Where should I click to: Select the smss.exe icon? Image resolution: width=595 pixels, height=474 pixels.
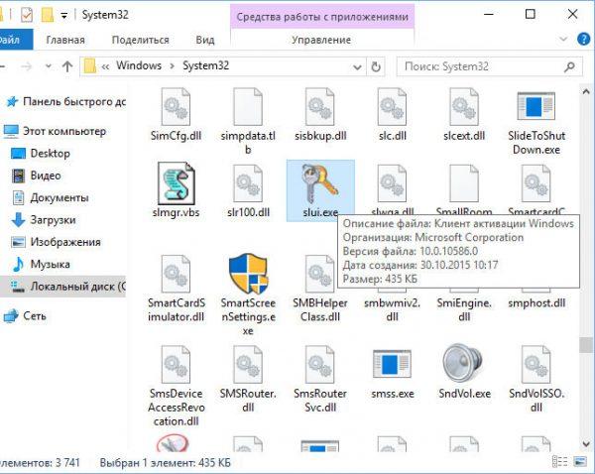click(x=392, y=364)
